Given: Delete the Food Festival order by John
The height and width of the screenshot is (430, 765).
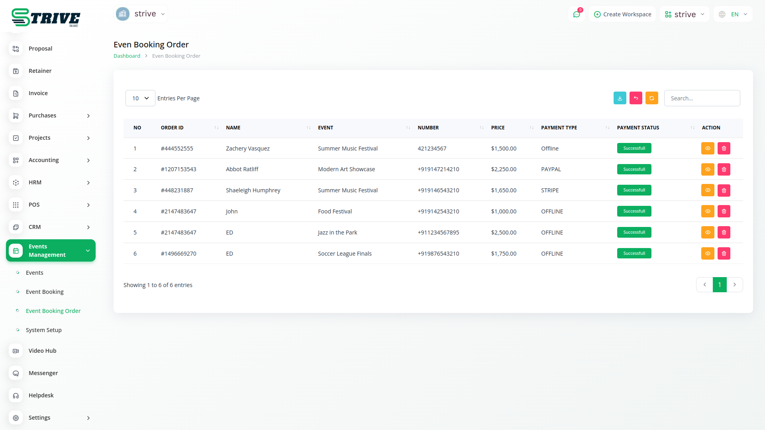Looking at the screenshot, I should click(724, 211).
